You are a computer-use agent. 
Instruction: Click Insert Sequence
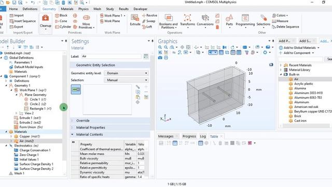(23, 21)
